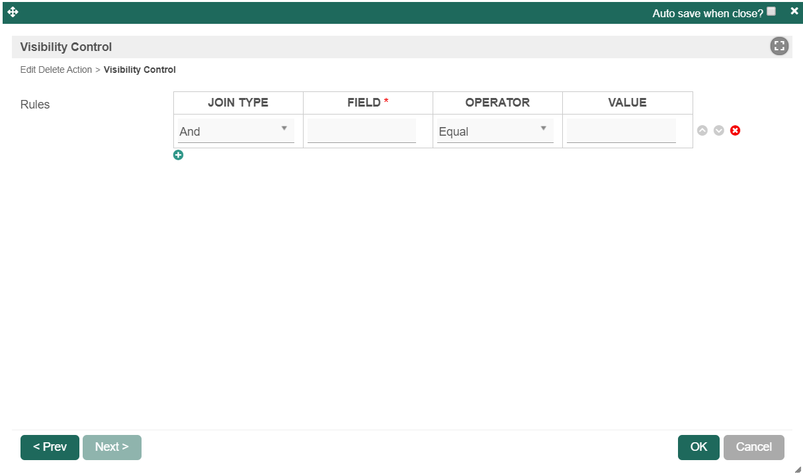Click the move dialog handle icon
The height and width of the screenshot is (476, 803).
[x=13, y=12]
